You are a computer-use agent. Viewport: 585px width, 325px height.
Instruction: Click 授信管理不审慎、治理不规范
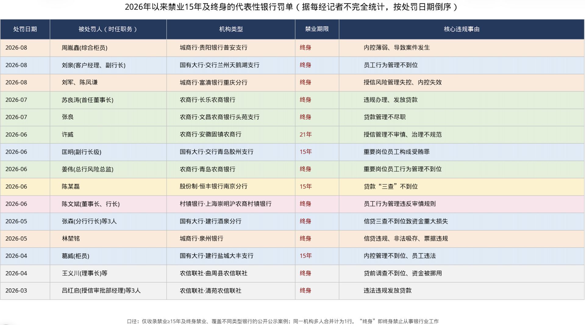click(x=402, y=134)
